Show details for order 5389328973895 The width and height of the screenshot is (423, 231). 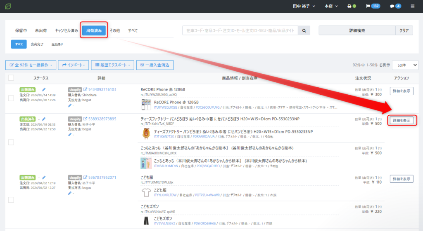click(402, 121)
